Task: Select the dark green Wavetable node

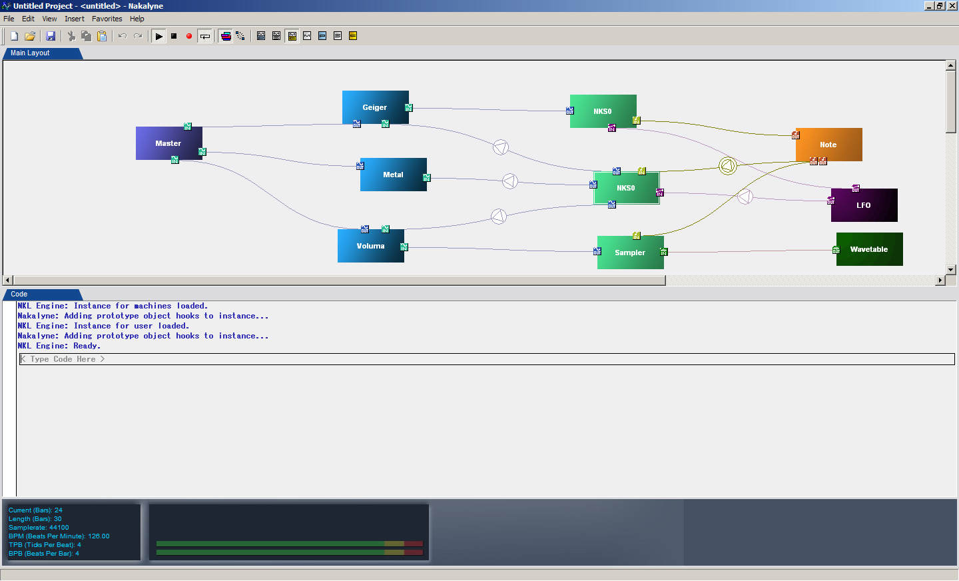Action: coord(869,249)
